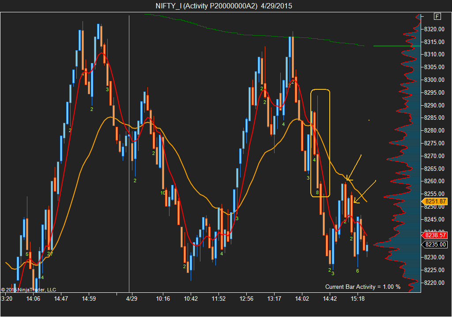
Task: Click the 4/29 date label on time axis
Action: (x=132, y=299)
